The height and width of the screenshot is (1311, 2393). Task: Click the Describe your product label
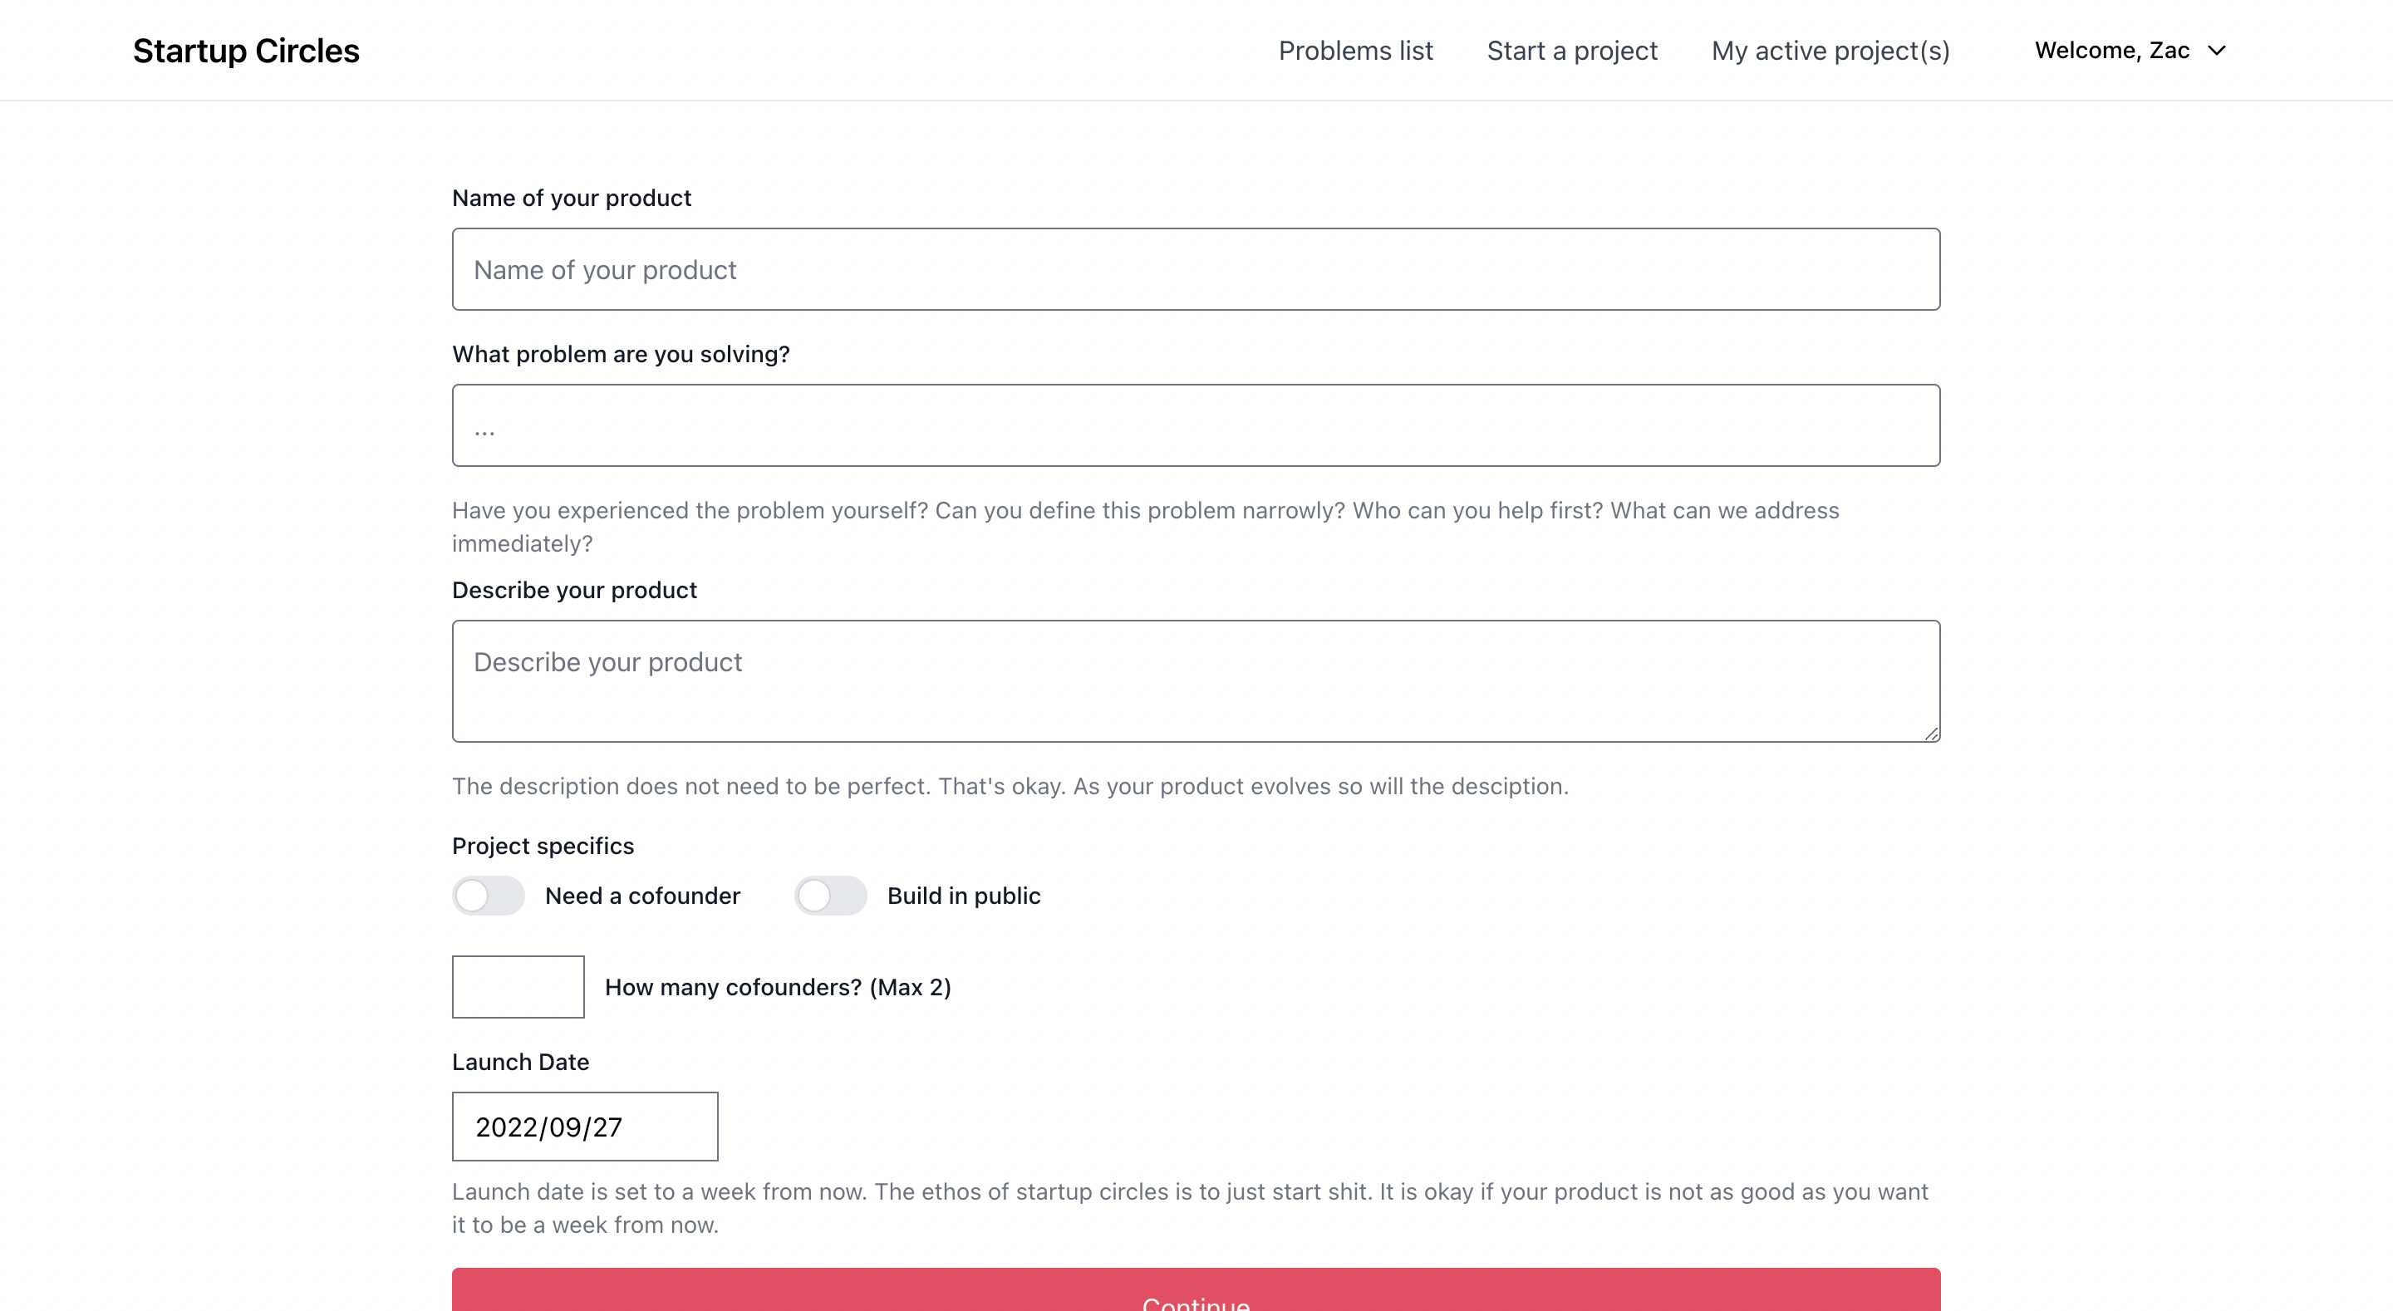click(x=574, y=590)
